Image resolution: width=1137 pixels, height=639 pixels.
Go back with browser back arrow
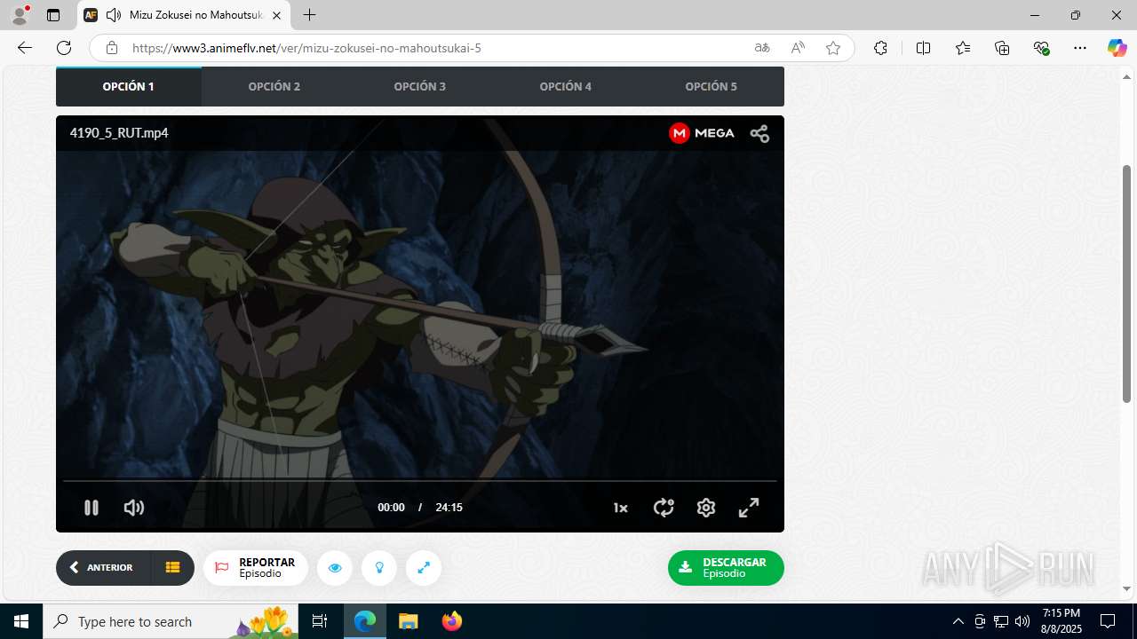click(25, 48)
